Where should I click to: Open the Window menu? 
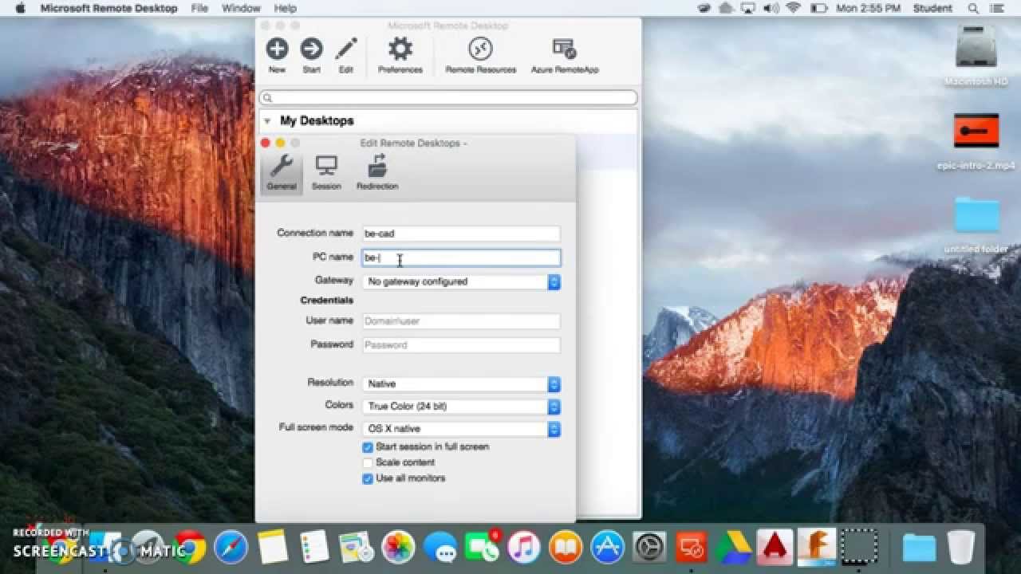(241, 8)
